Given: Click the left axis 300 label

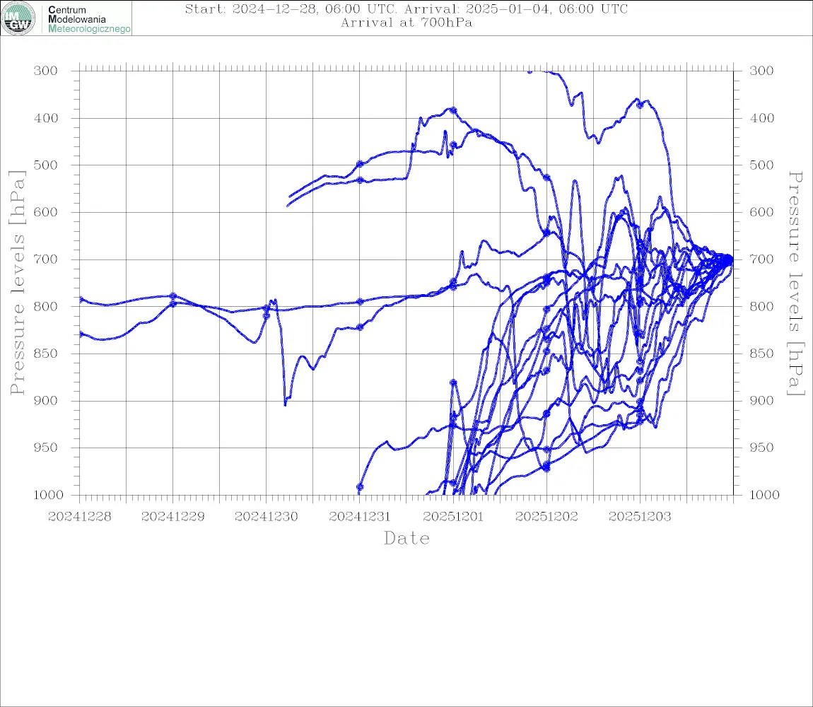Looking at the screenshot, I should [x=46, y=71].
